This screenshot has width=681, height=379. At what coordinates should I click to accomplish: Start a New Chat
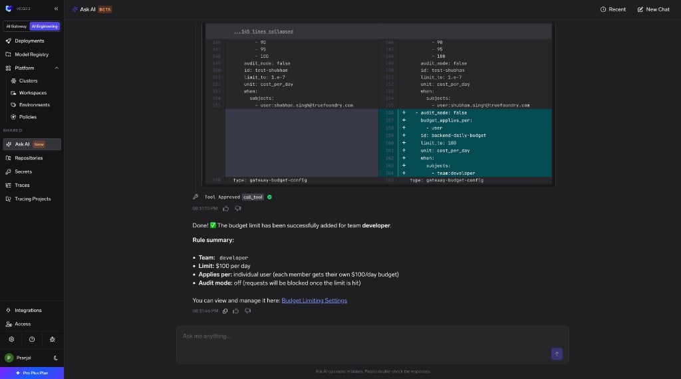coord(653,9)
